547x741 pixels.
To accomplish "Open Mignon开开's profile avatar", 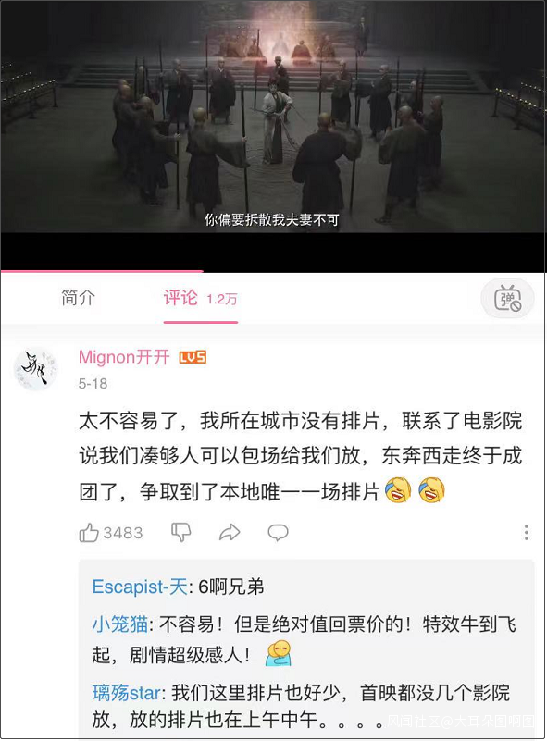I will click(x=36, y=368).
